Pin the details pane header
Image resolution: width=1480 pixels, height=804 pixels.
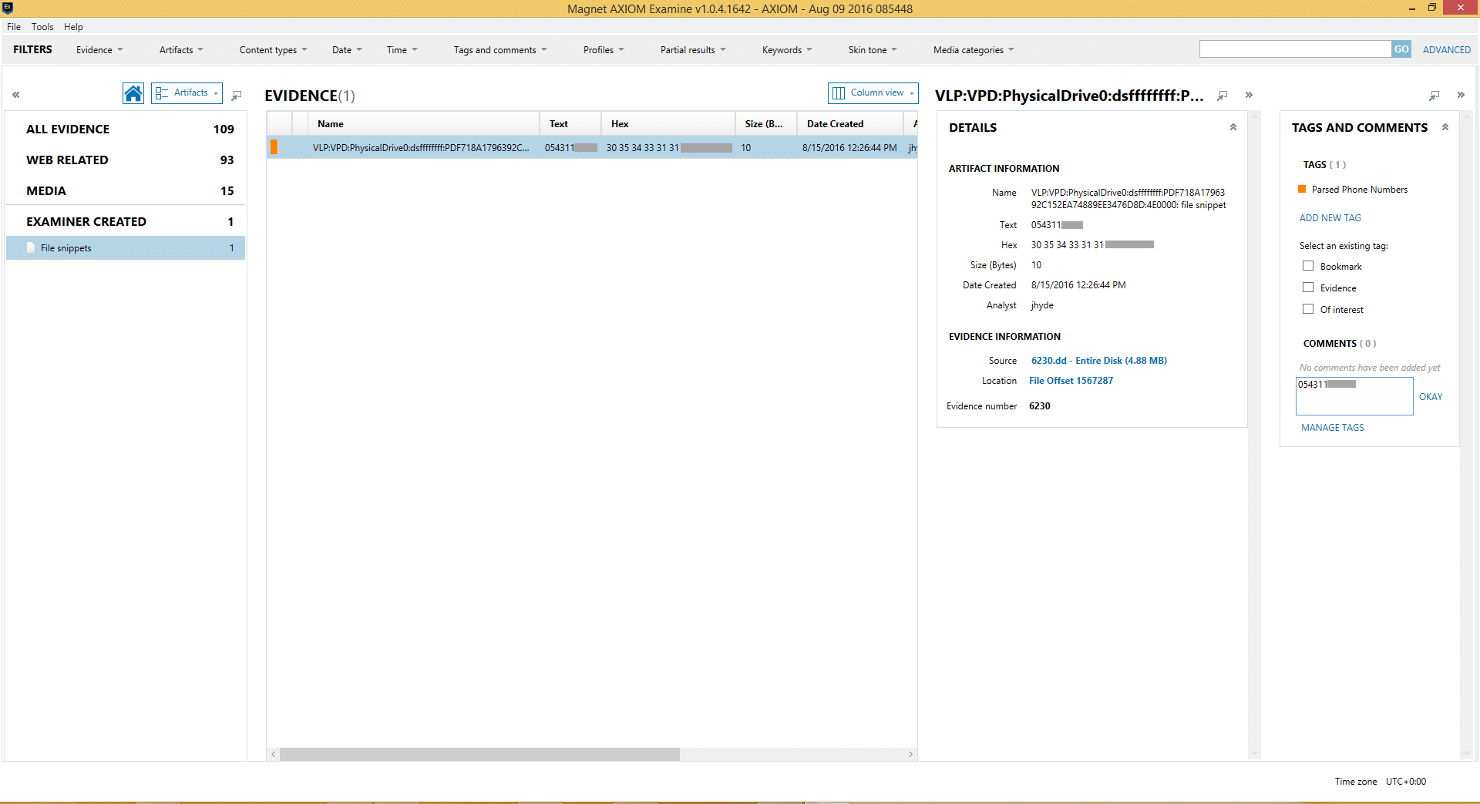coord(1223,95)
